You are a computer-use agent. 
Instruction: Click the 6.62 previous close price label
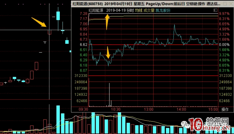(84, 45)
